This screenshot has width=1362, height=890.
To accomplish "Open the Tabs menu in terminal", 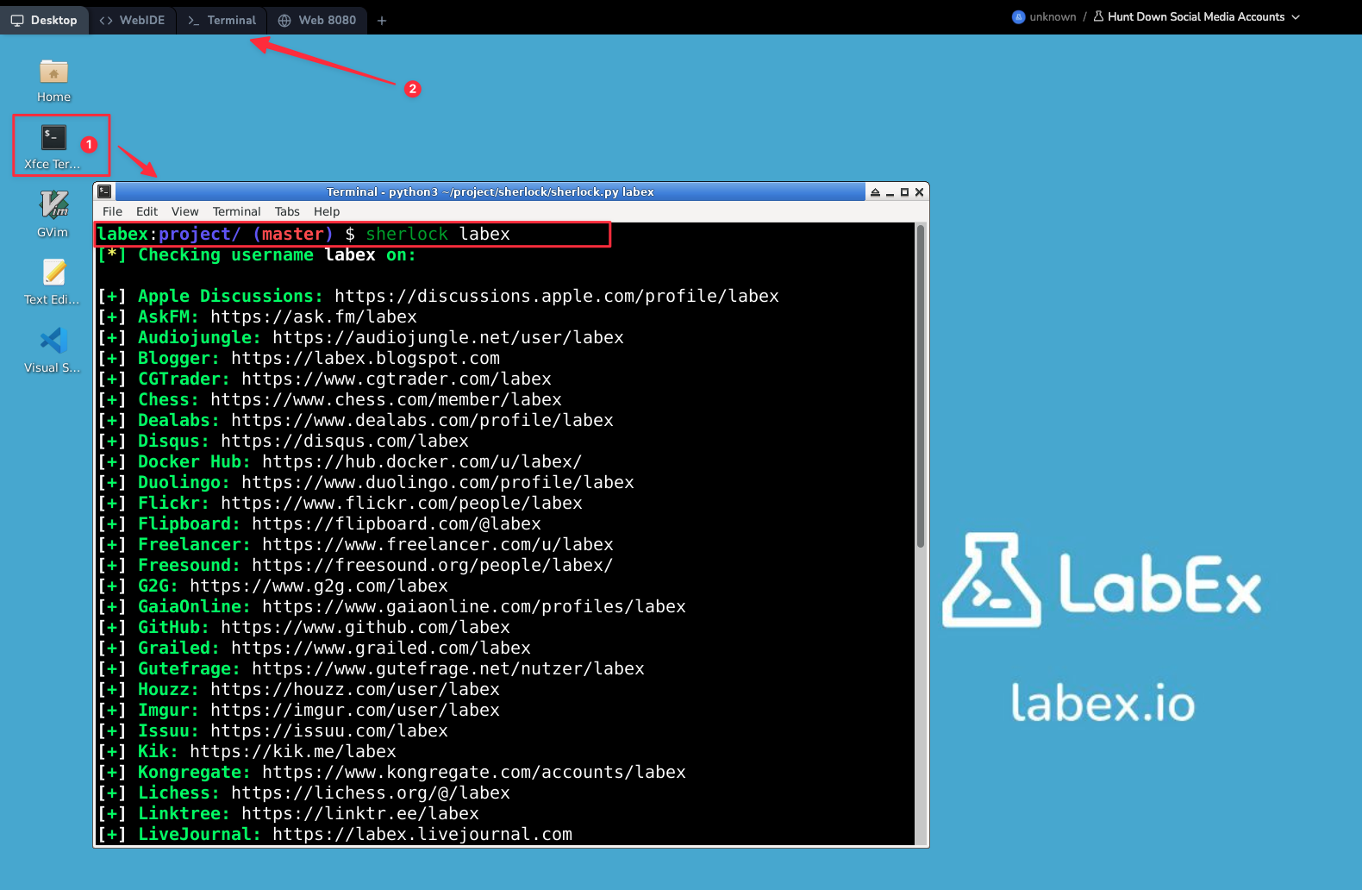I will coord(287,211).
